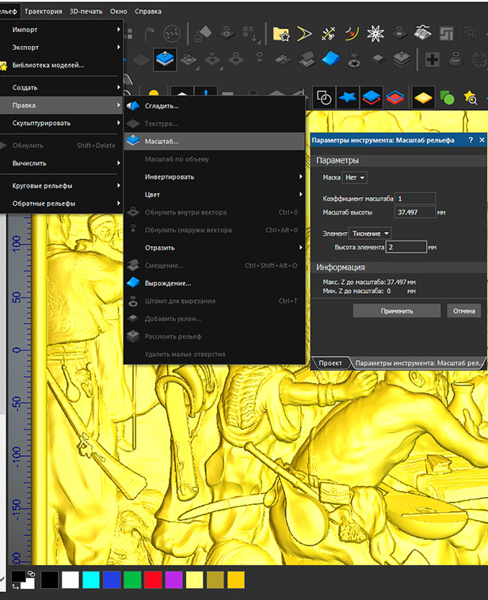Select the highlighted blue relief arrow tool

point(164,59)
